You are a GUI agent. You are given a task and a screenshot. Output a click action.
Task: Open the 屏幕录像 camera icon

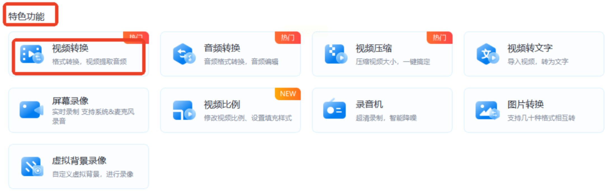coord(31,110)
